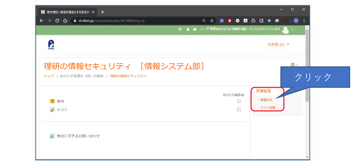Screen dimensions: 353x167
Task: Open the 日本語 (ja) language dropdown
Action: (x=278, y=45)
